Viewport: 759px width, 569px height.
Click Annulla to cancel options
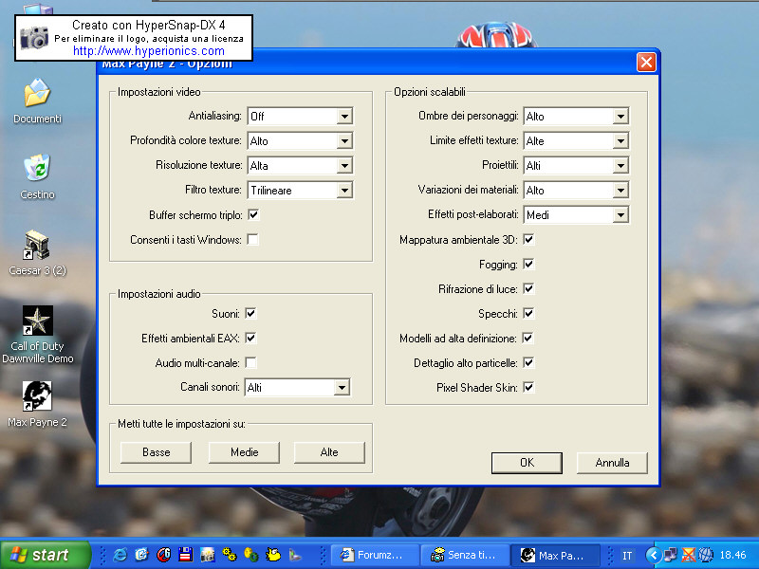click(612, 463)
